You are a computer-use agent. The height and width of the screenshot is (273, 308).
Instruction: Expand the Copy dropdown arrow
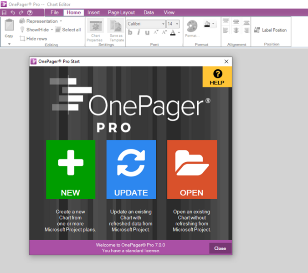(9, 44)
